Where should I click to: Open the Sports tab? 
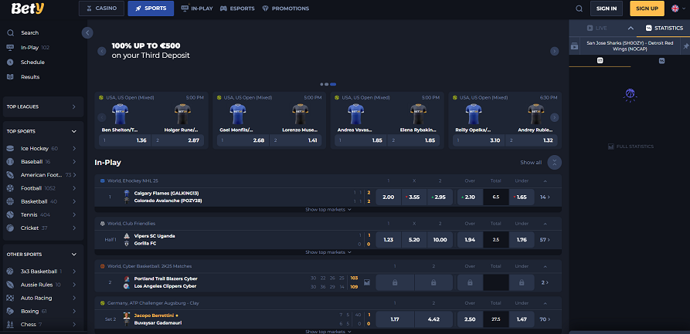[151, 8]
